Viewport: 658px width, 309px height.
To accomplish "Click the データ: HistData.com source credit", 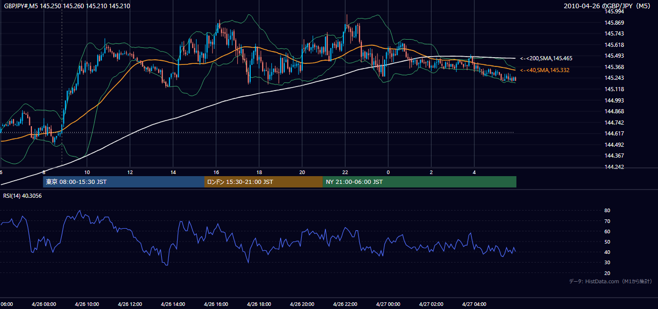I will click(x=611, y=281).
